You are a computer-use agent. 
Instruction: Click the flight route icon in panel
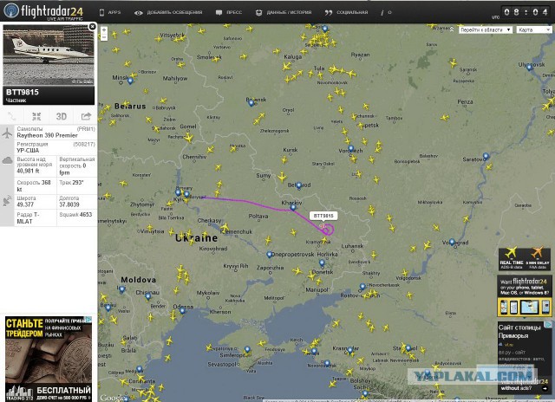11,116
